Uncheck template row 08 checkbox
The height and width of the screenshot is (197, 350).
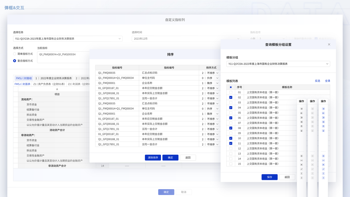click(231, 128)
